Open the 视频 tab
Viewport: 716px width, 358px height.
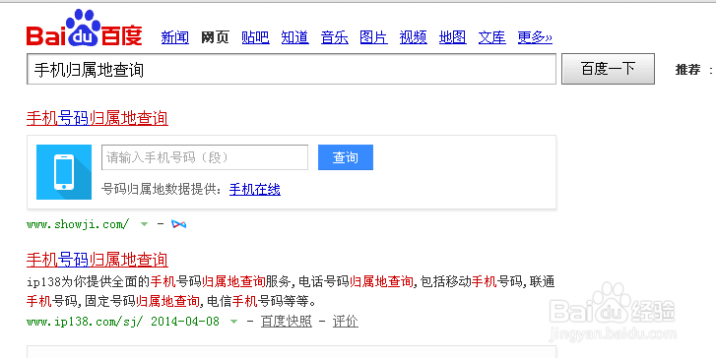coord(414,37)
